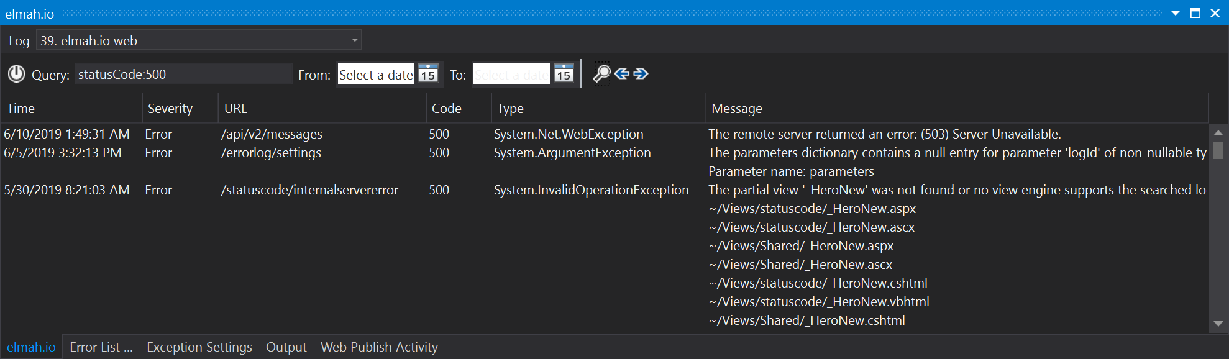The height and width of the screenshot is (359, 1229).
Task: Click the 'Parameter name: parameters' line
Action: point(791,171)
